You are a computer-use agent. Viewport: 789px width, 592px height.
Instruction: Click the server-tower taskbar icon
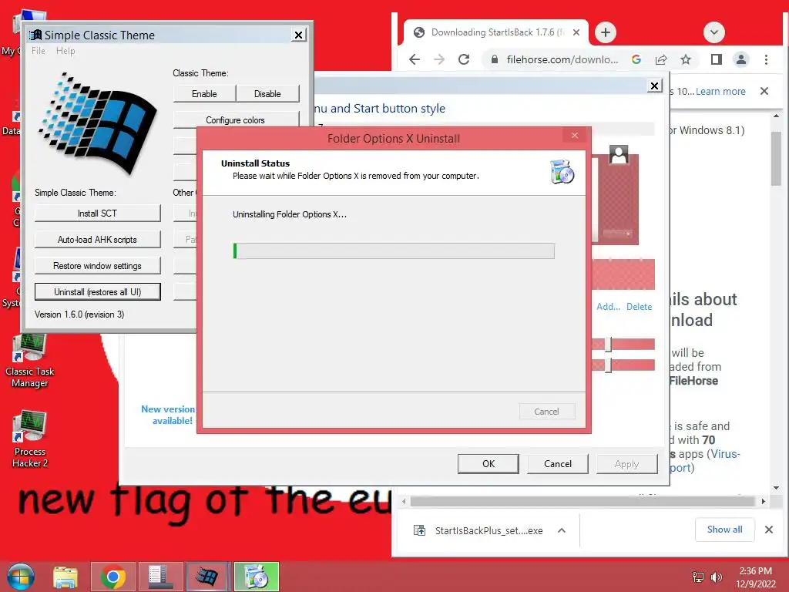tap(160, 577)
